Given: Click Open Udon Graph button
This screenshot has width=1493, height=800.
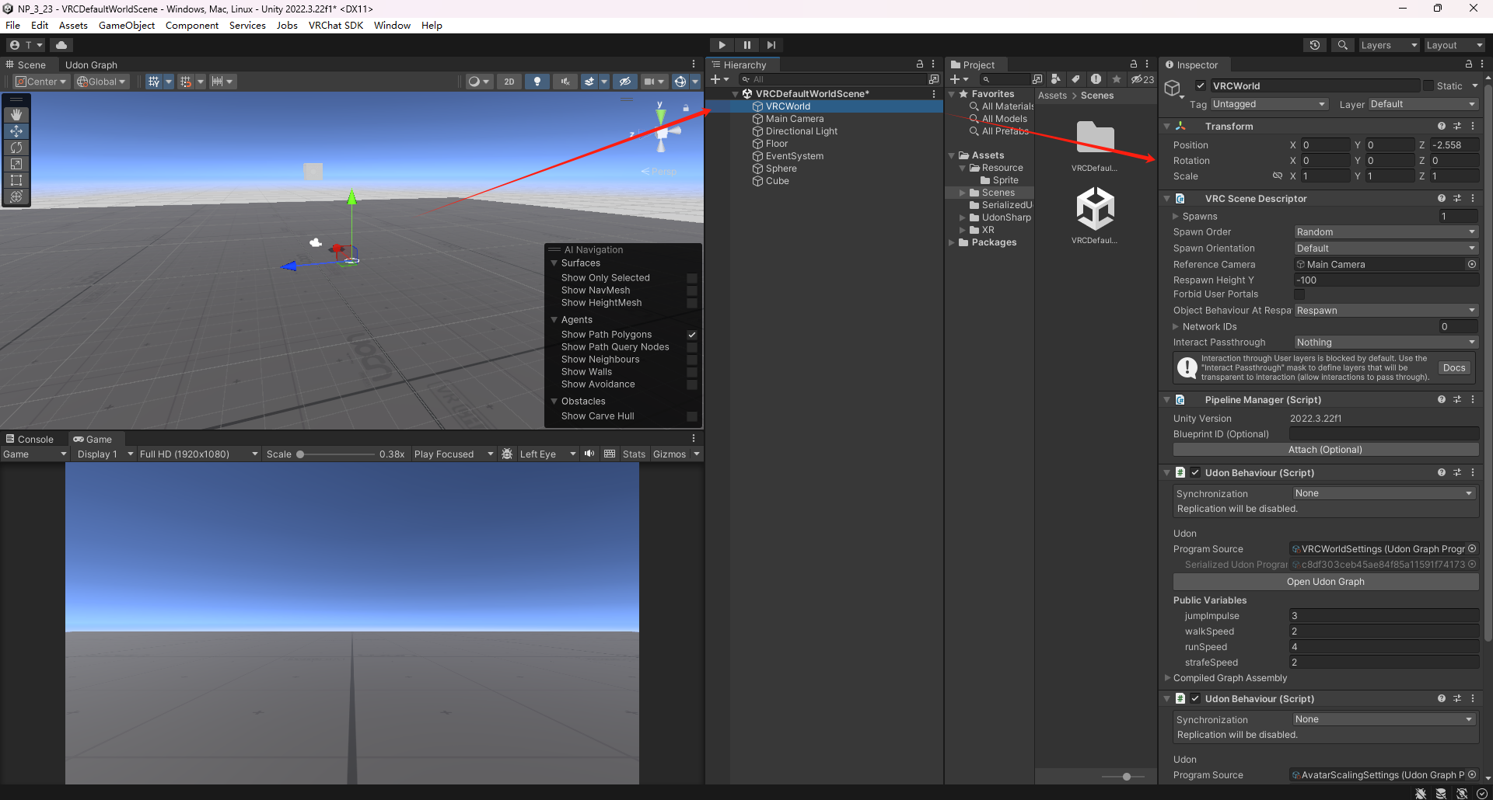Looking at the screenshot, I should pyautogui.click(x=1326, y=582).
